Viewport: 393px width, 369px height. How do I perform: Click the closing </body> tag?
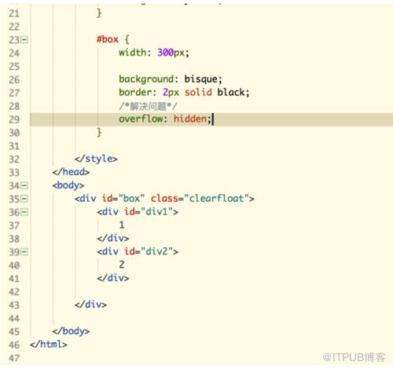(x=71, y=331)
